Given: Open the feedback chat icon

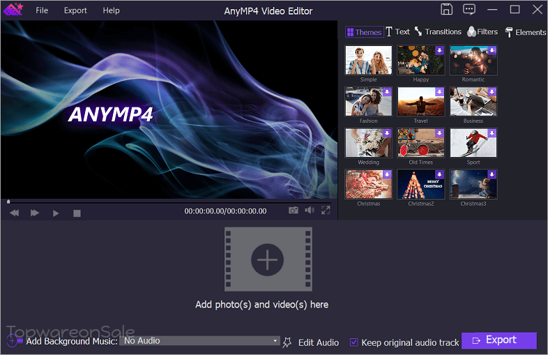Looking at the screenshot, I should coord(469,10).
